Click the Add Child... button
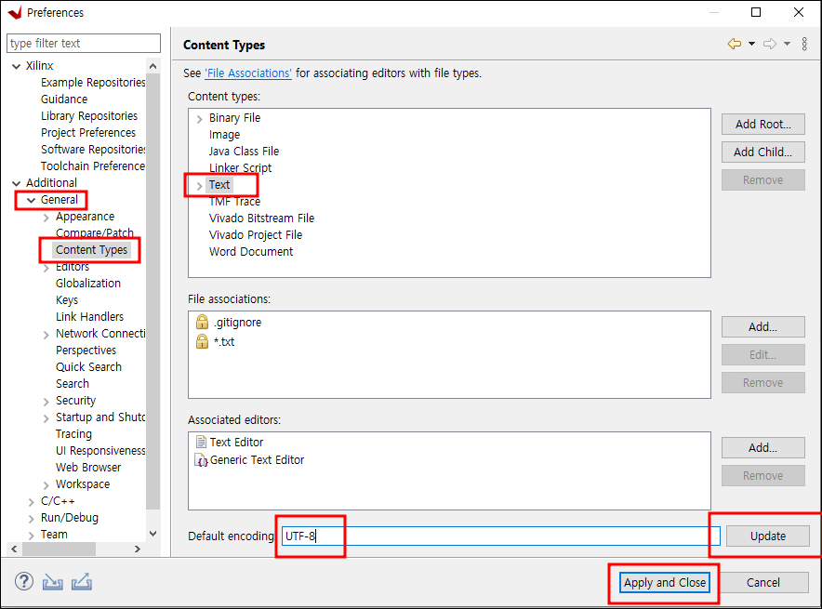This screenshot has width=822, height=609. (762, 152)
